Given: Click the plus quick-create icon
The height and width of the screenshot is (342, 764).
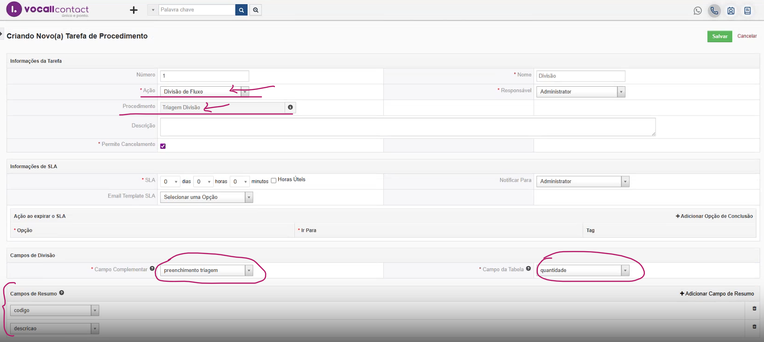Looking at the screenshot, I should coord(134,10).
